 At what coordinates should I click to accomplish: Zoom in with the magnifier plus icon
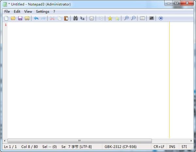coord(126,18)
